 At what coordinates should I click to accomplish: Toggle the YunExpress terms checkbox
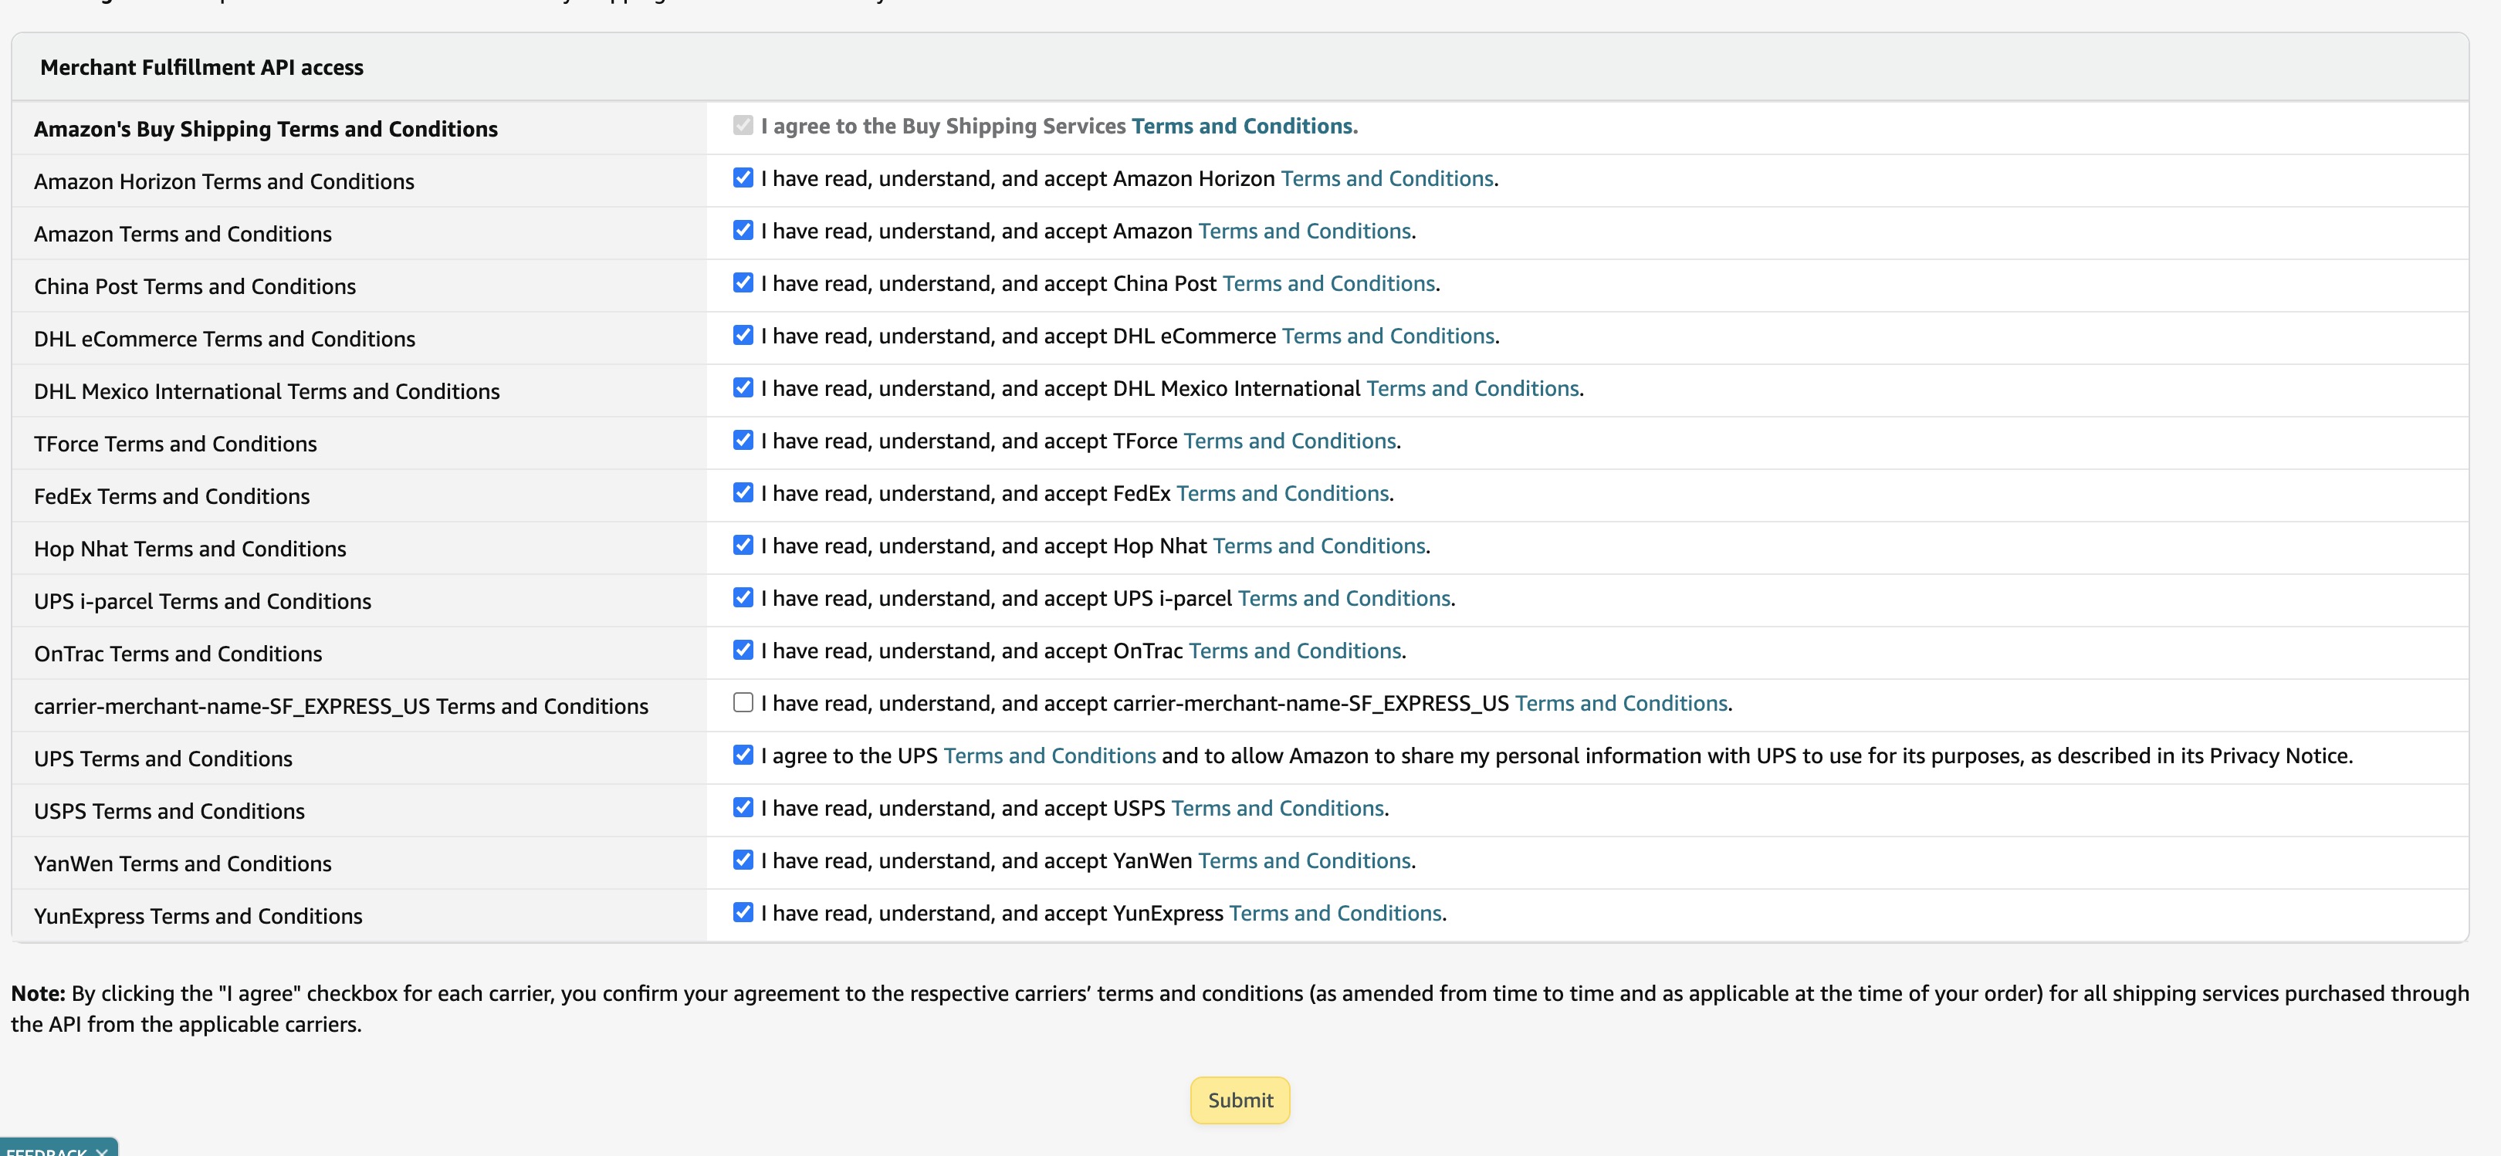point(743,911)
